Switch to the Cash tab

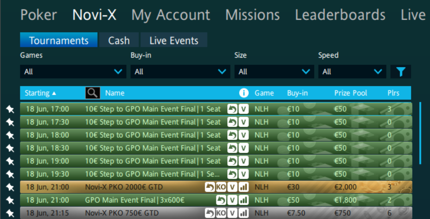pos(119,40)
